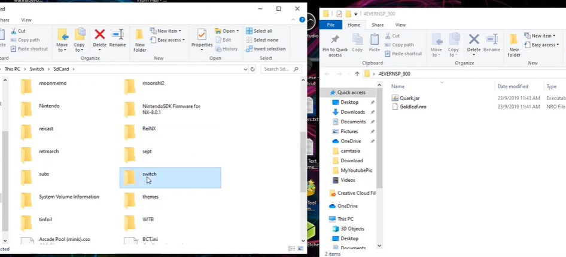Click the This PC breadcrumb in the SdCard address bar
The height and width of the screenshot is (257, 566).
point(13,69)
